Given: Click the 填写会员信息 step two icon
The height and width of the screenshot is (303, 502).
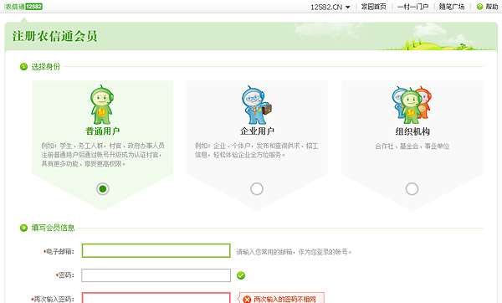Looking at the screenshot, I should (23, 228).
